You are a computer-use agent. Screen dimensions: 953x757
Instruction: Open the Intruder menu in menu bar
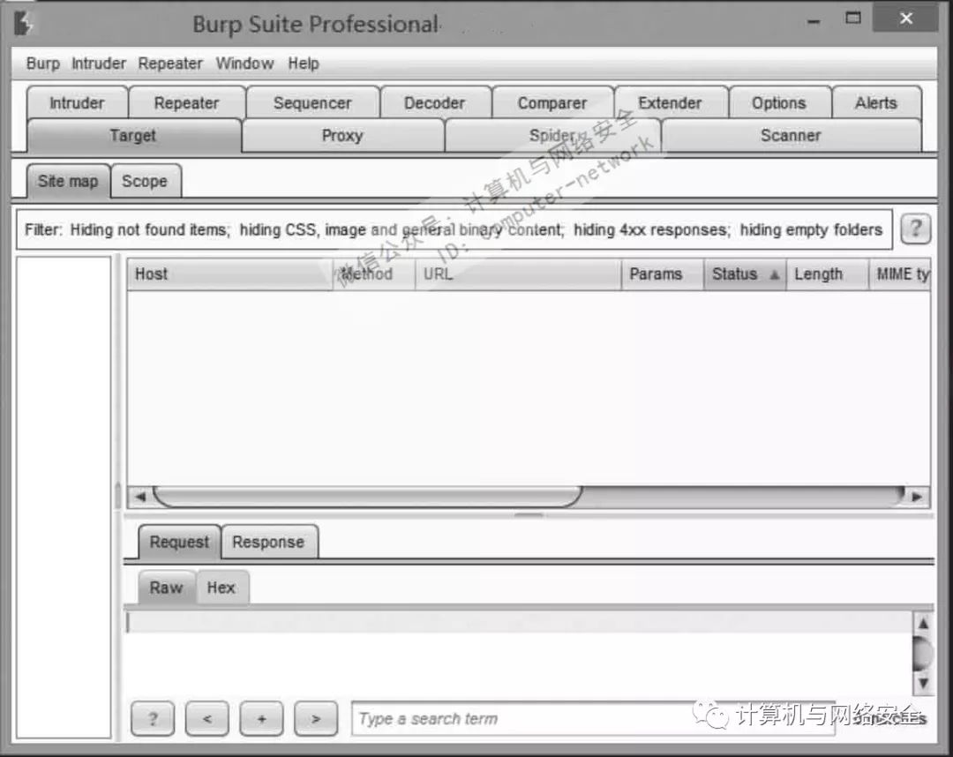click(99, 64)
